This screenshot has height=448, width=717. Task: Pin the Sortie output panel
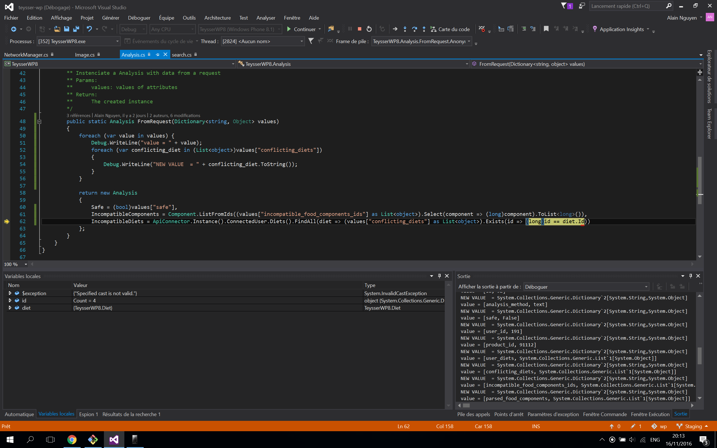tap(690, 276)
